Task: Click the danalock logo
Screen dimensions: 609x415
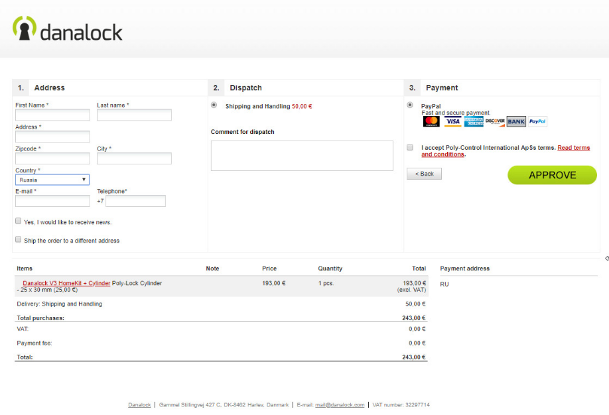Action: (x=68, y=29)
